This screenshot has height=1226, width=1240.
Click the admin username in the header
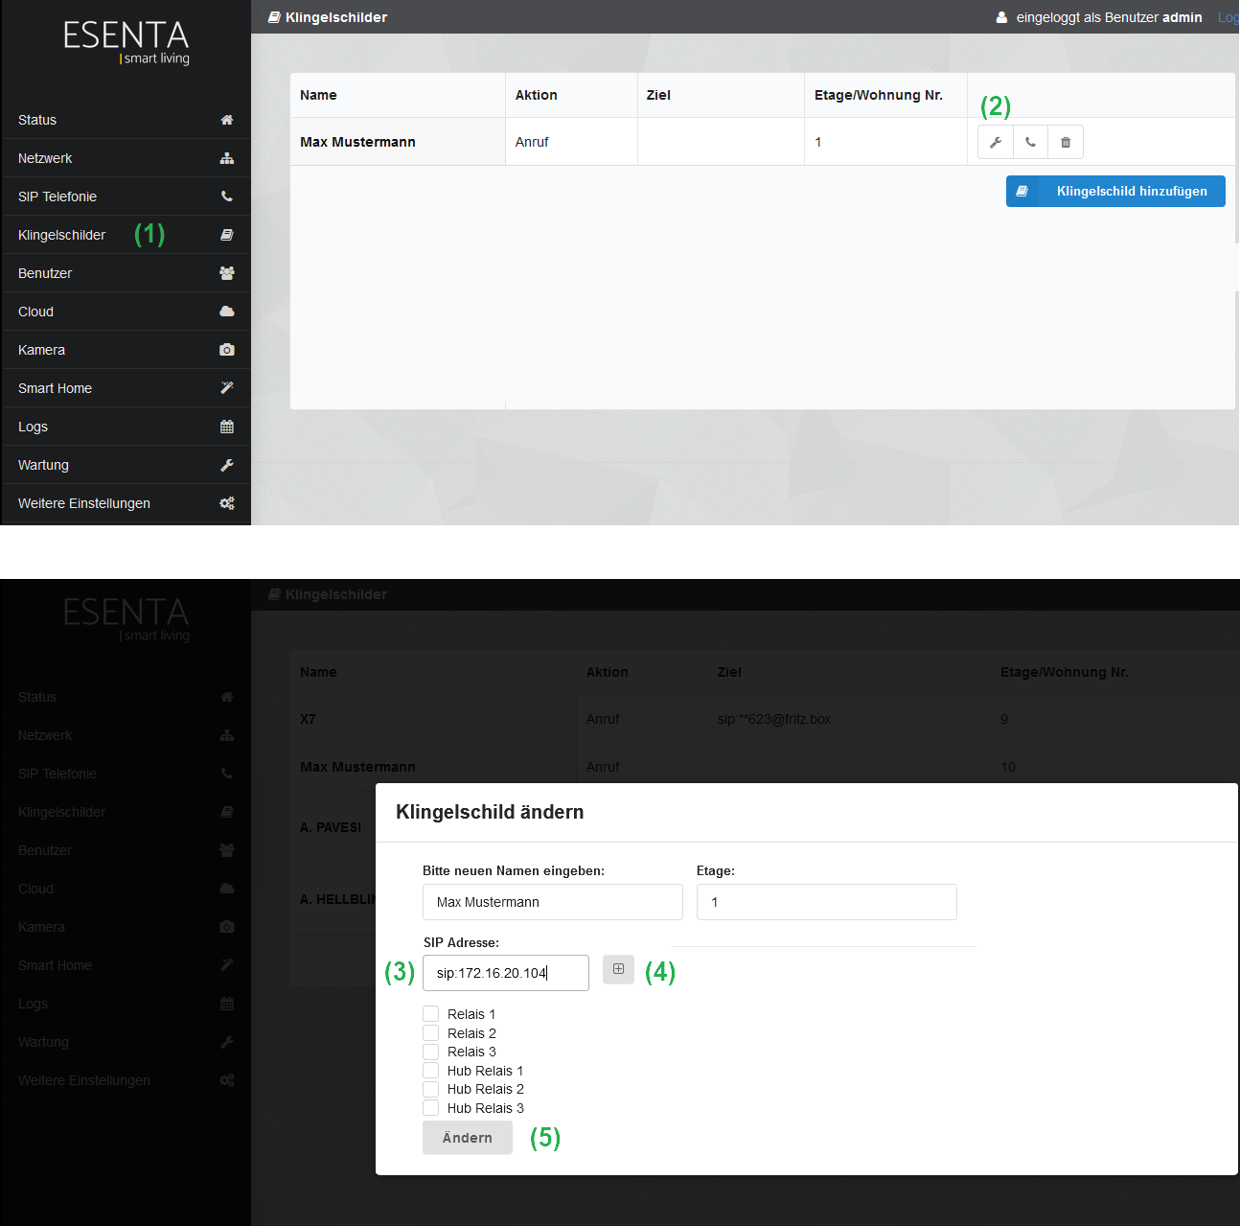(1183, 17)
